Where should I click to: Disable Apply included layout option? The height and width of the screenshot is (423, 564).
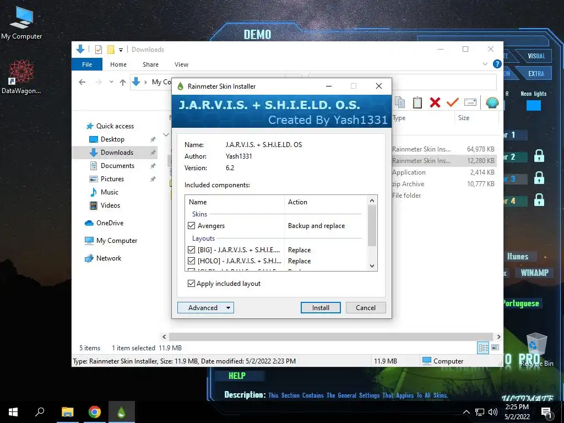(x=191, y=284)
